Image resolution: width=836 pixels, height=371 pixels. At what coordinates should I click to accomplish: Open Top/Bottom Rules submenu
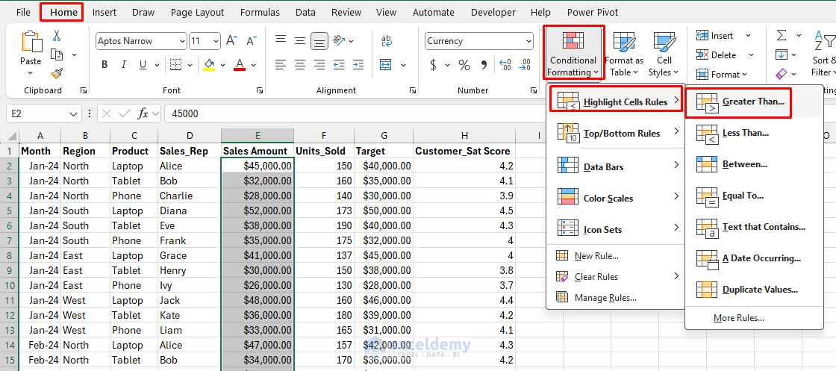click(616, 134)
